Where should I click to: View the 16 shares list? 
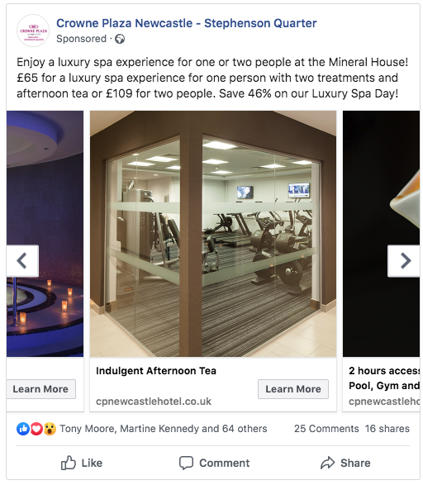click(x=387, y=429)
